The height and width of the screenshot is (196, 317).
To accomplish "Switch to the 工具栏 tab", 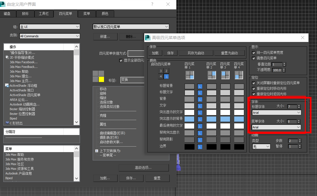I will [x=44, y=14].
